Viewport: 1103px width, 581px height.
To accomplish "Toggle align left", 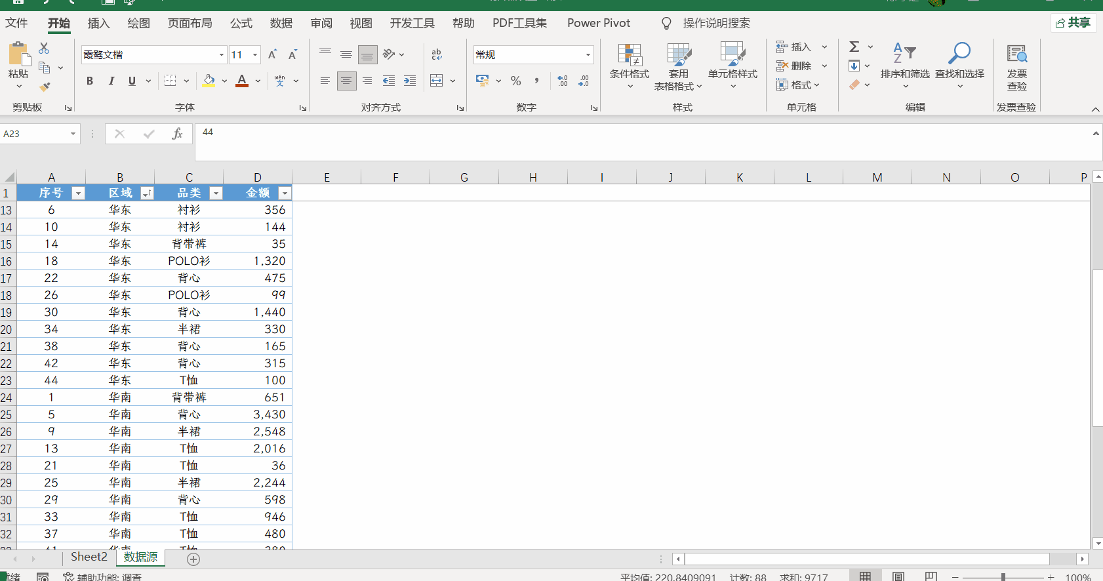I will point(325,81).
